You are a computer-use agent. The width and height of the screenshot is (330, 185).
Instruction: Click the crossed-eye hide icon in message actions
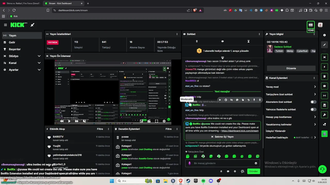point(231,100)
